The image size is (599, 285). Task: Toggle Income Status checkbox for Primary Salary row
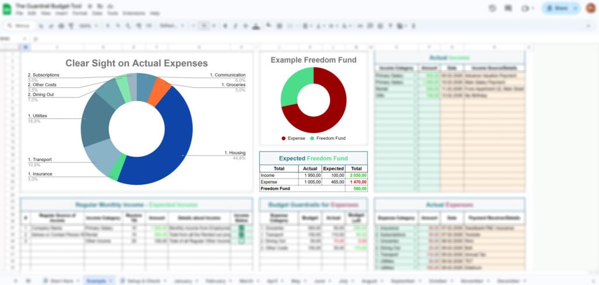pyautogui.click(x=242, y=228)
